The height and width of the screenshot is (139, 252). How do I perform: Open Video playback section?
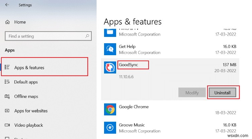(28, 125)
